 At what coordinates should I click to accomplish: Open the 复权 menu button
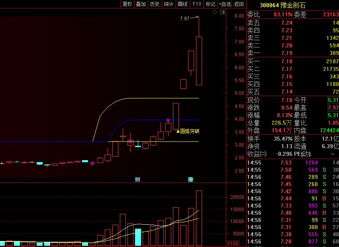(x=127, y=4)
